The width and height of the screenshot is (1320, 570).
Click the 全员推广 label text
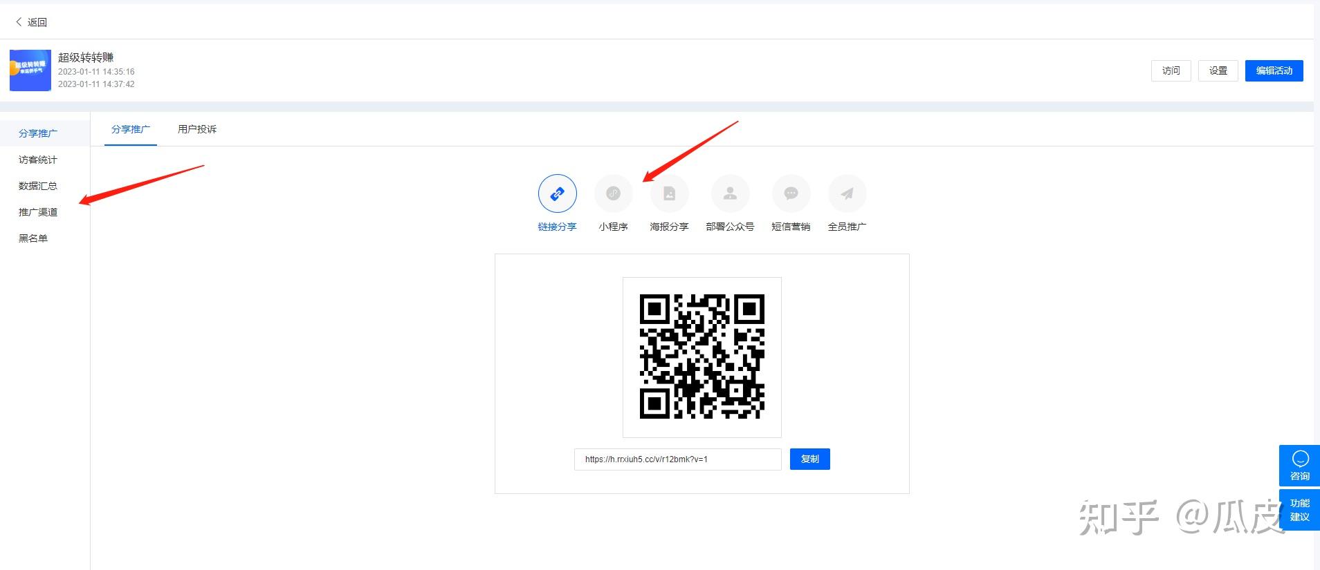point(847,227)
